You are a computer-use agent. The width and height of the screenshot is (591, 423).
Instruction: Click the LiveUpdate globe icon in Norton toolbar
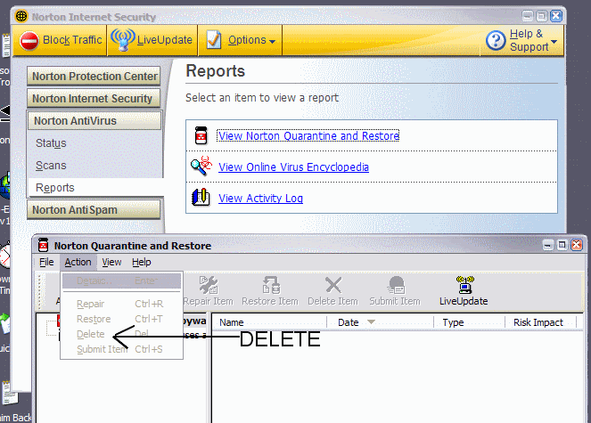coord(123,40)
